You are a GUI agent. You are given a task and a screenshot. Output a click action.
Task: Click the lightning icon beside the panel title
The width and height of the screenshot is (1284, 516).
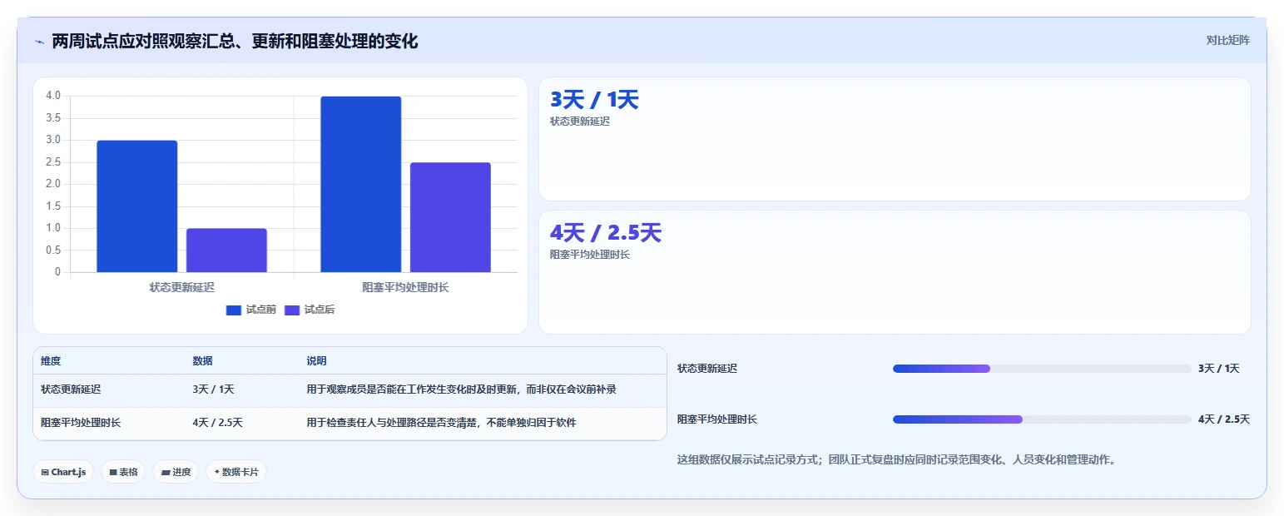pyautogui.click(x=39, y=42)
